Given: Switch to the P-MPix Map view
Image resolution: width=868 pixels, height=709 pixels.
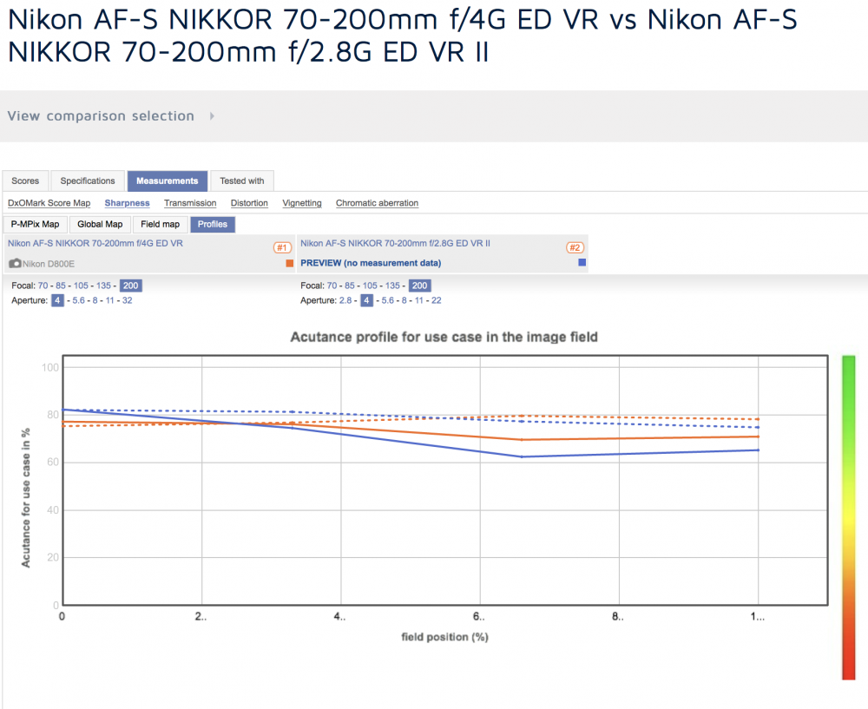Looking at the screenshot, I should point(35,224).
